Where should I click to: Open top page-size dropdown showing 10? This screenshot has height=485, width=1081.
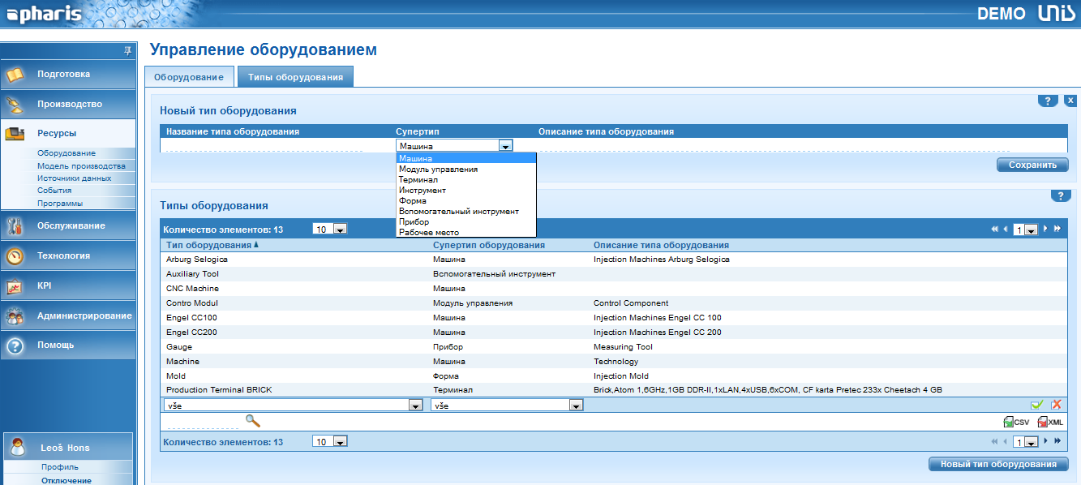coord(330,230)
